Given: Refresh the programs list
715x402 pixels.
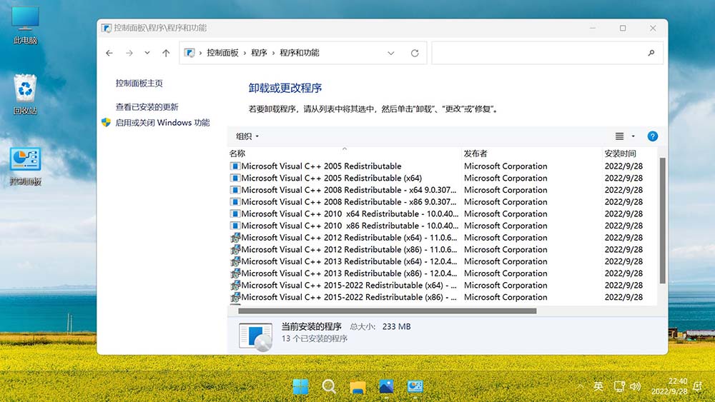Looking at the screenshot, I should pyautogui.click(x=415, y=53).
